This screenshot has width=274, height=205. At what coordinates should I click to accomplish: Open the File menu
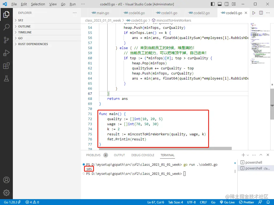(x=14, y=4)
